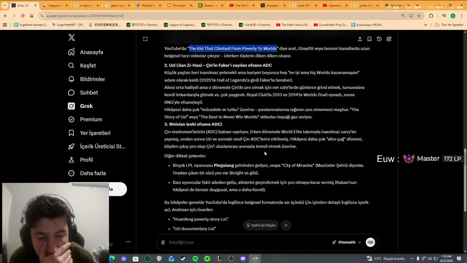Switch to Pro üyelik browser tab
The width and height of the screenshot is (467, 263).
[180, 5]
